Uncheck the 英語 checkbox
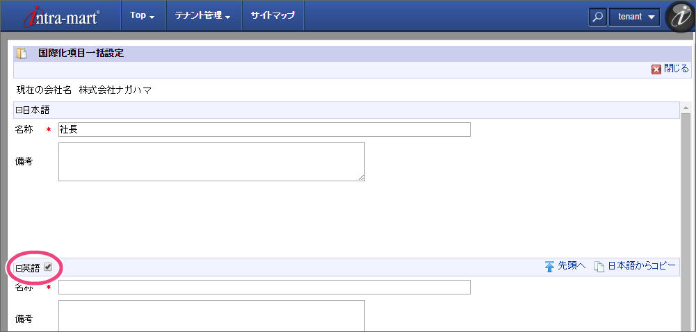 point(48,267)
